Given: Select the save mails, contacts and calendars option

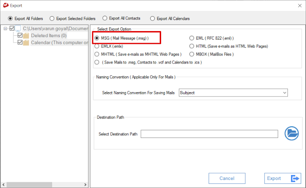Looking at the screenshot, I should pos(97,63).
